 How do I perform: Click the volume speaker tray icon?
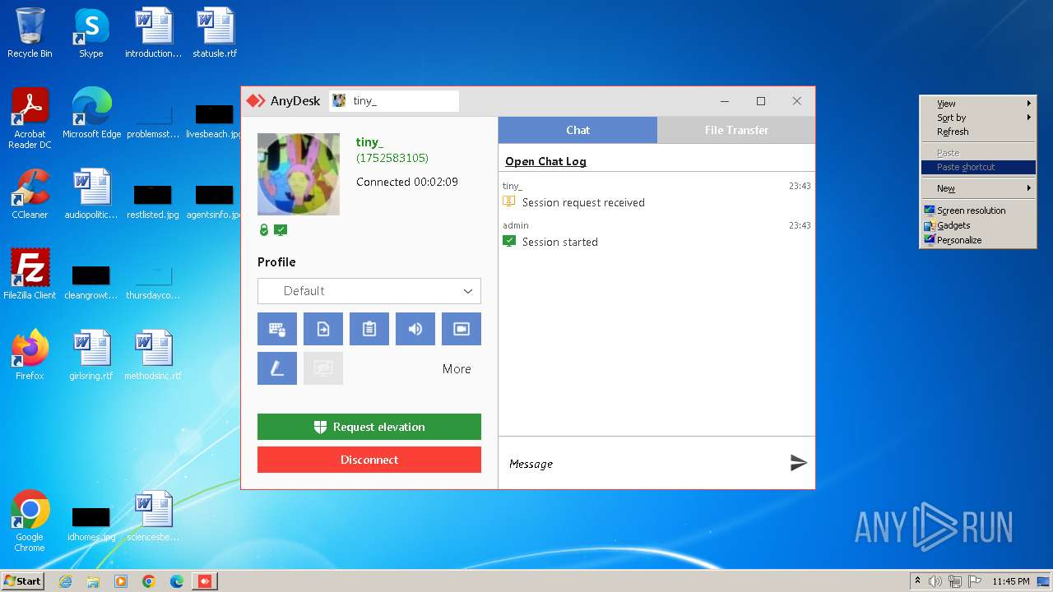tap(935, 581)
